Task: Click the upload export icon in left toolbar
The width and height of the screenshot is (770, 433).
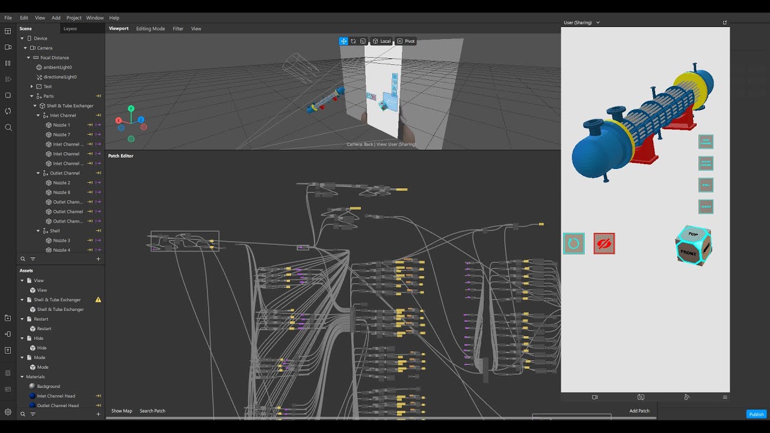Action: click(8, 350)
